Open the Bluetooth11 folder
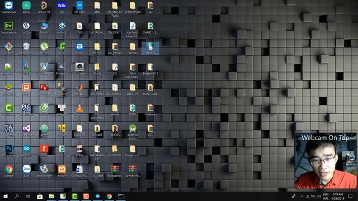Screen dimensions: 358x201 pyautogui.click(x=150, y=69)
